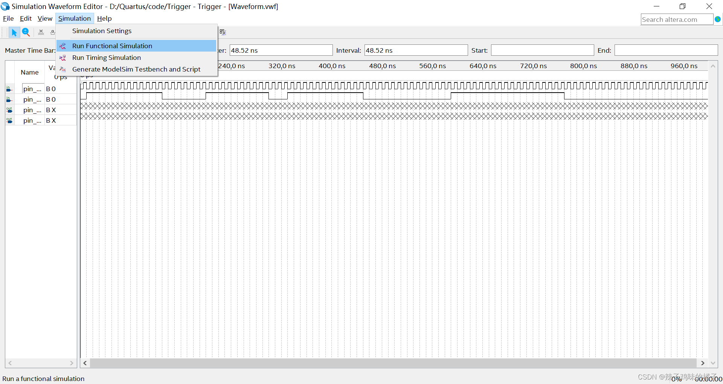This screenshot has height=384, width=723.
Task: Open the Edit menu
Action: click(26, 18)
